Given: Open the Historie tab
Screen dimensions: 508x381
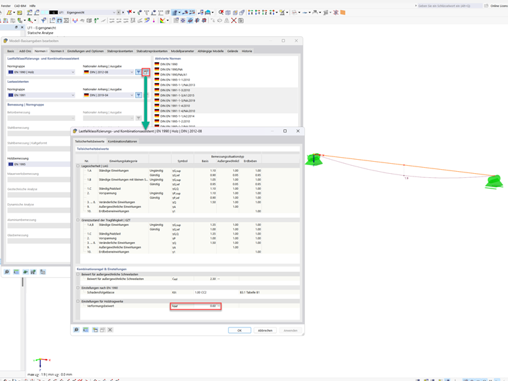Looking at the screenshot, I should click(247, 51).
